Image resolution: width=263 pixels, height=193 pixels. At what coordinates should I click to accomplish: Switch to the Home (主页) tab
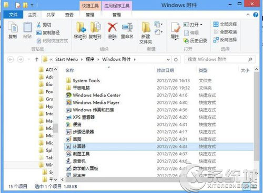click(32, 15)
